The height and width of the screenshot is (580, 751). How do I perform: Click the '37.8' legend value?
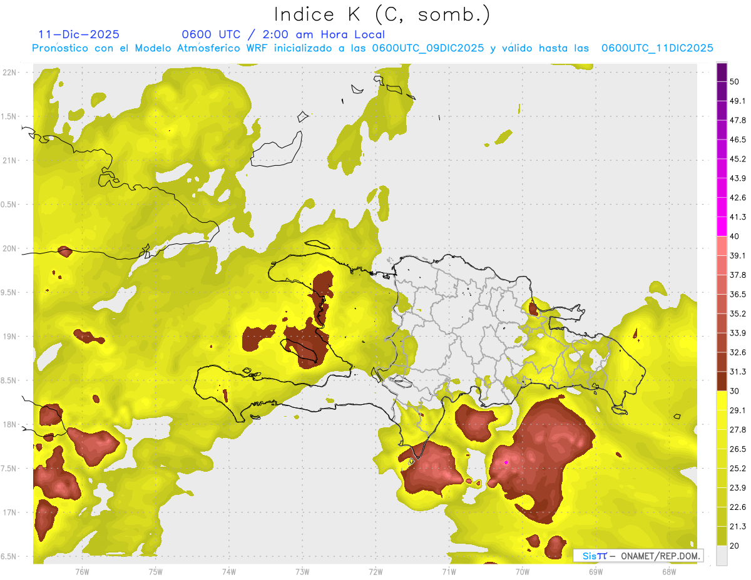737,275
